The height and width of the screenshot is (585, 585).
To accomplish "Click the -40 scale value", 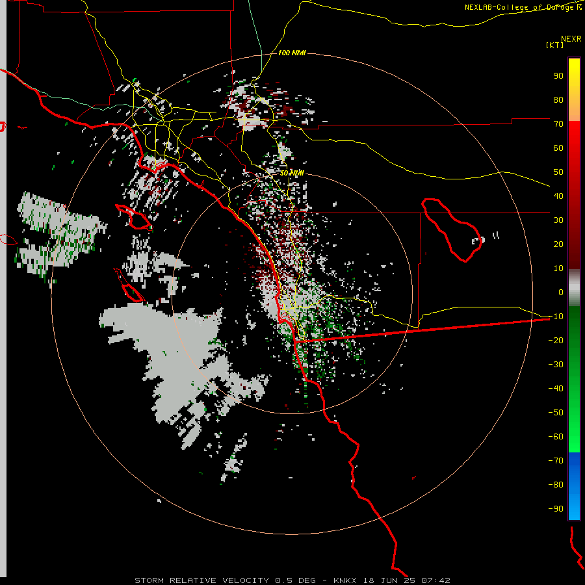I will (x=556, y=389).
